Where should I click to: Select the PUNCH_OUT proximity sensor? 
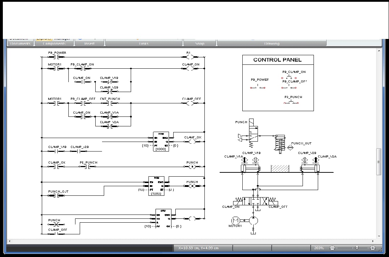point(290,147)
